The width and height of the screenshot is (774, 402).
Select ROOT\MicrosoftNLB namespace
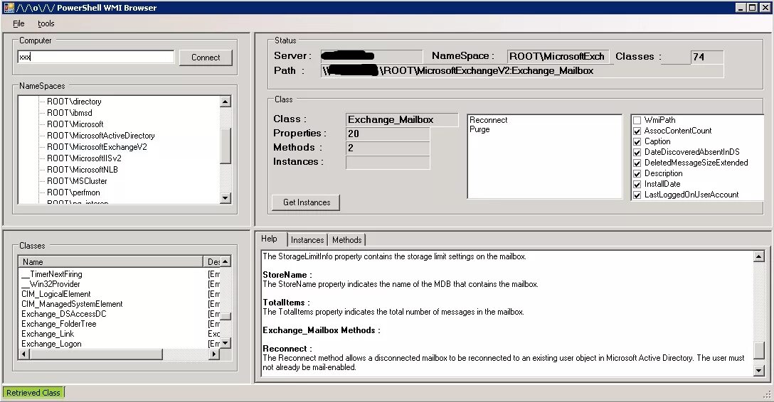(x=83, y=170)
